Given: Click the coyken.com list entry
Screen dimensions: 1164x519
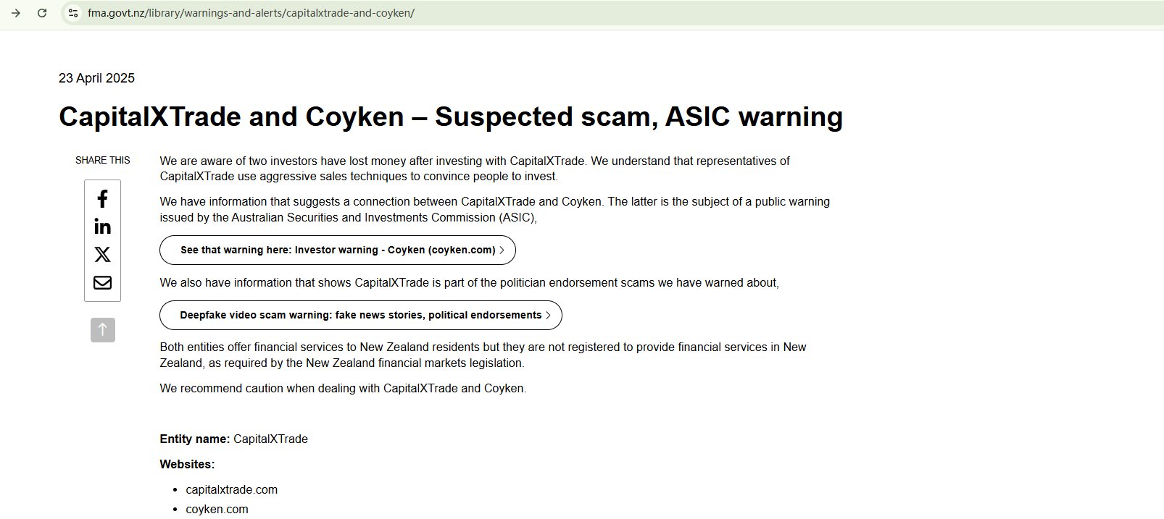Looking at the screenshot, I should (x=217, y=510).
